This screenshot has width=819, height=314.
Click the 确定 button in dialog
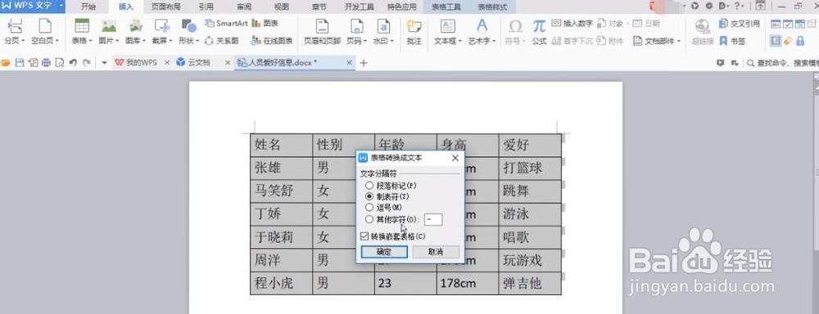[x=384, y=252]
